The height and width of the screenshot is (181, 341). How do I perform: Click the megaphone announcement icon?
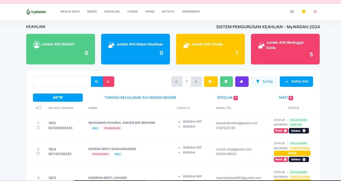click(292, 12)
